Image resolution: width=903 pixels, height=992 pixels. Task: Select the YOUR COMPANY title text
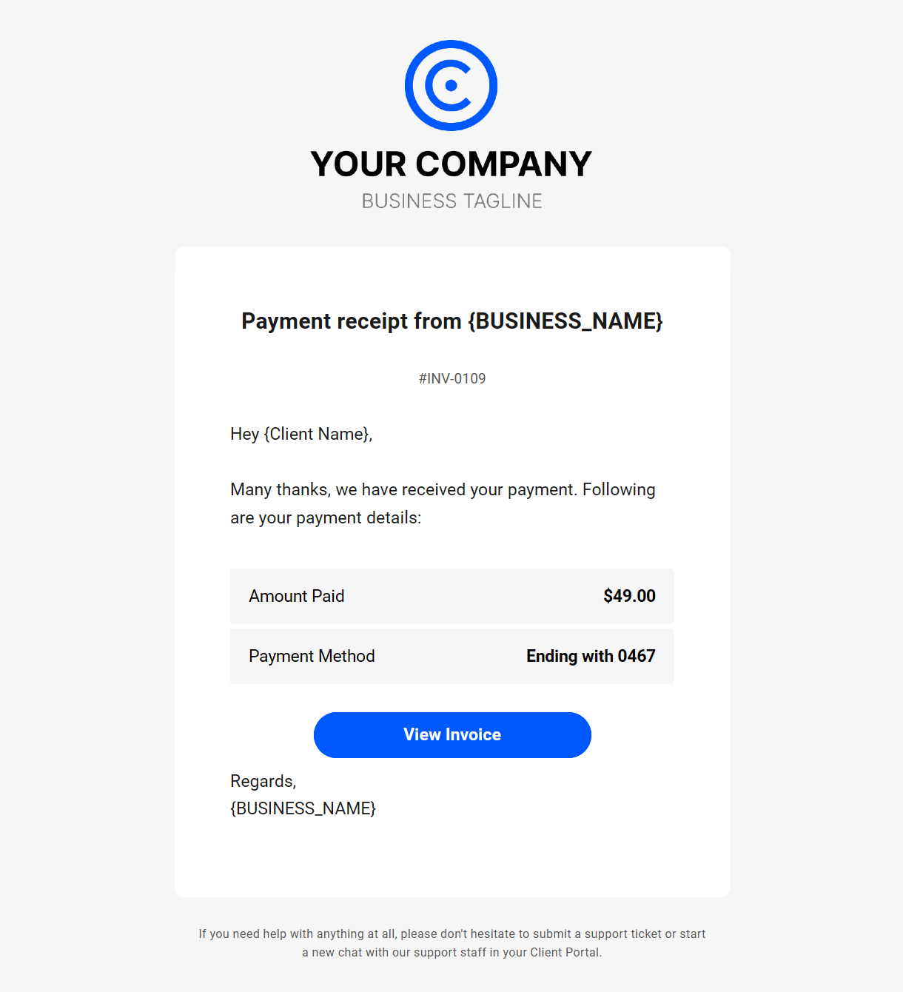(451, 164)
